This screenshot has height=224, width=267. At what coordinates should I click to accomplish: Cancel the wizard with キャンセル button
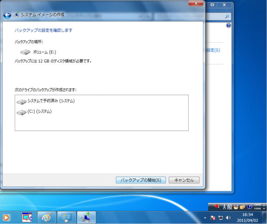(x=184, y=180)
